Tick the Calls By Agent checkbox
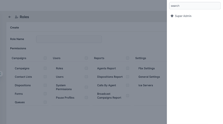 (x=128, y=85)
